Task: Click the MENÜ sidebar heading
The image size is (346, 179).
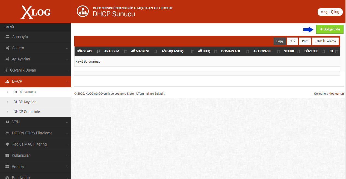Action: 10,27
